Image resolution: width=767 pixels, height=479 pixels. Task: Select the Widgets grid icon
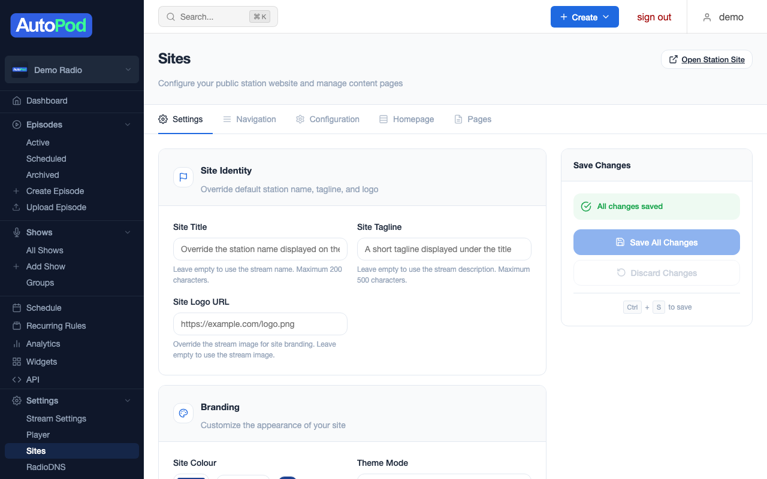click(16, 362)
